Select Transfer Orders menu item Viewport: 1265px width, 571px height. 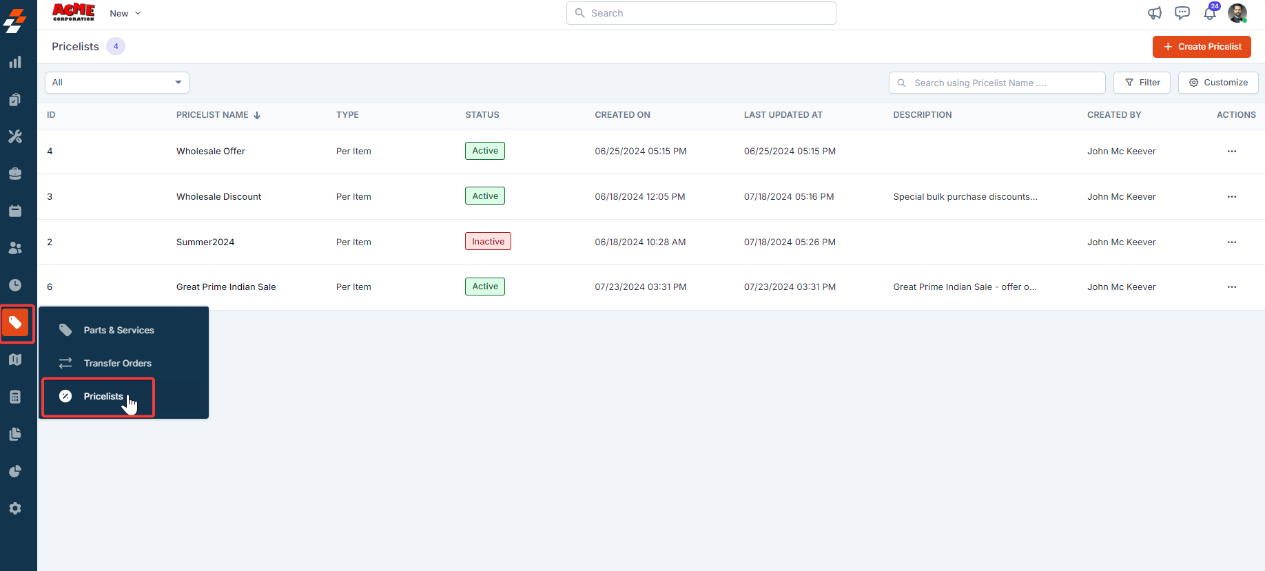[x=117, y=364]
